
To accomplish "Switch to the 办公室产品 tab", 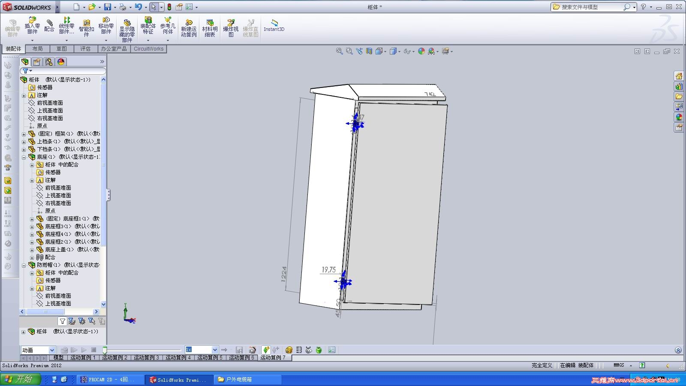I will [x=114, y=49].
